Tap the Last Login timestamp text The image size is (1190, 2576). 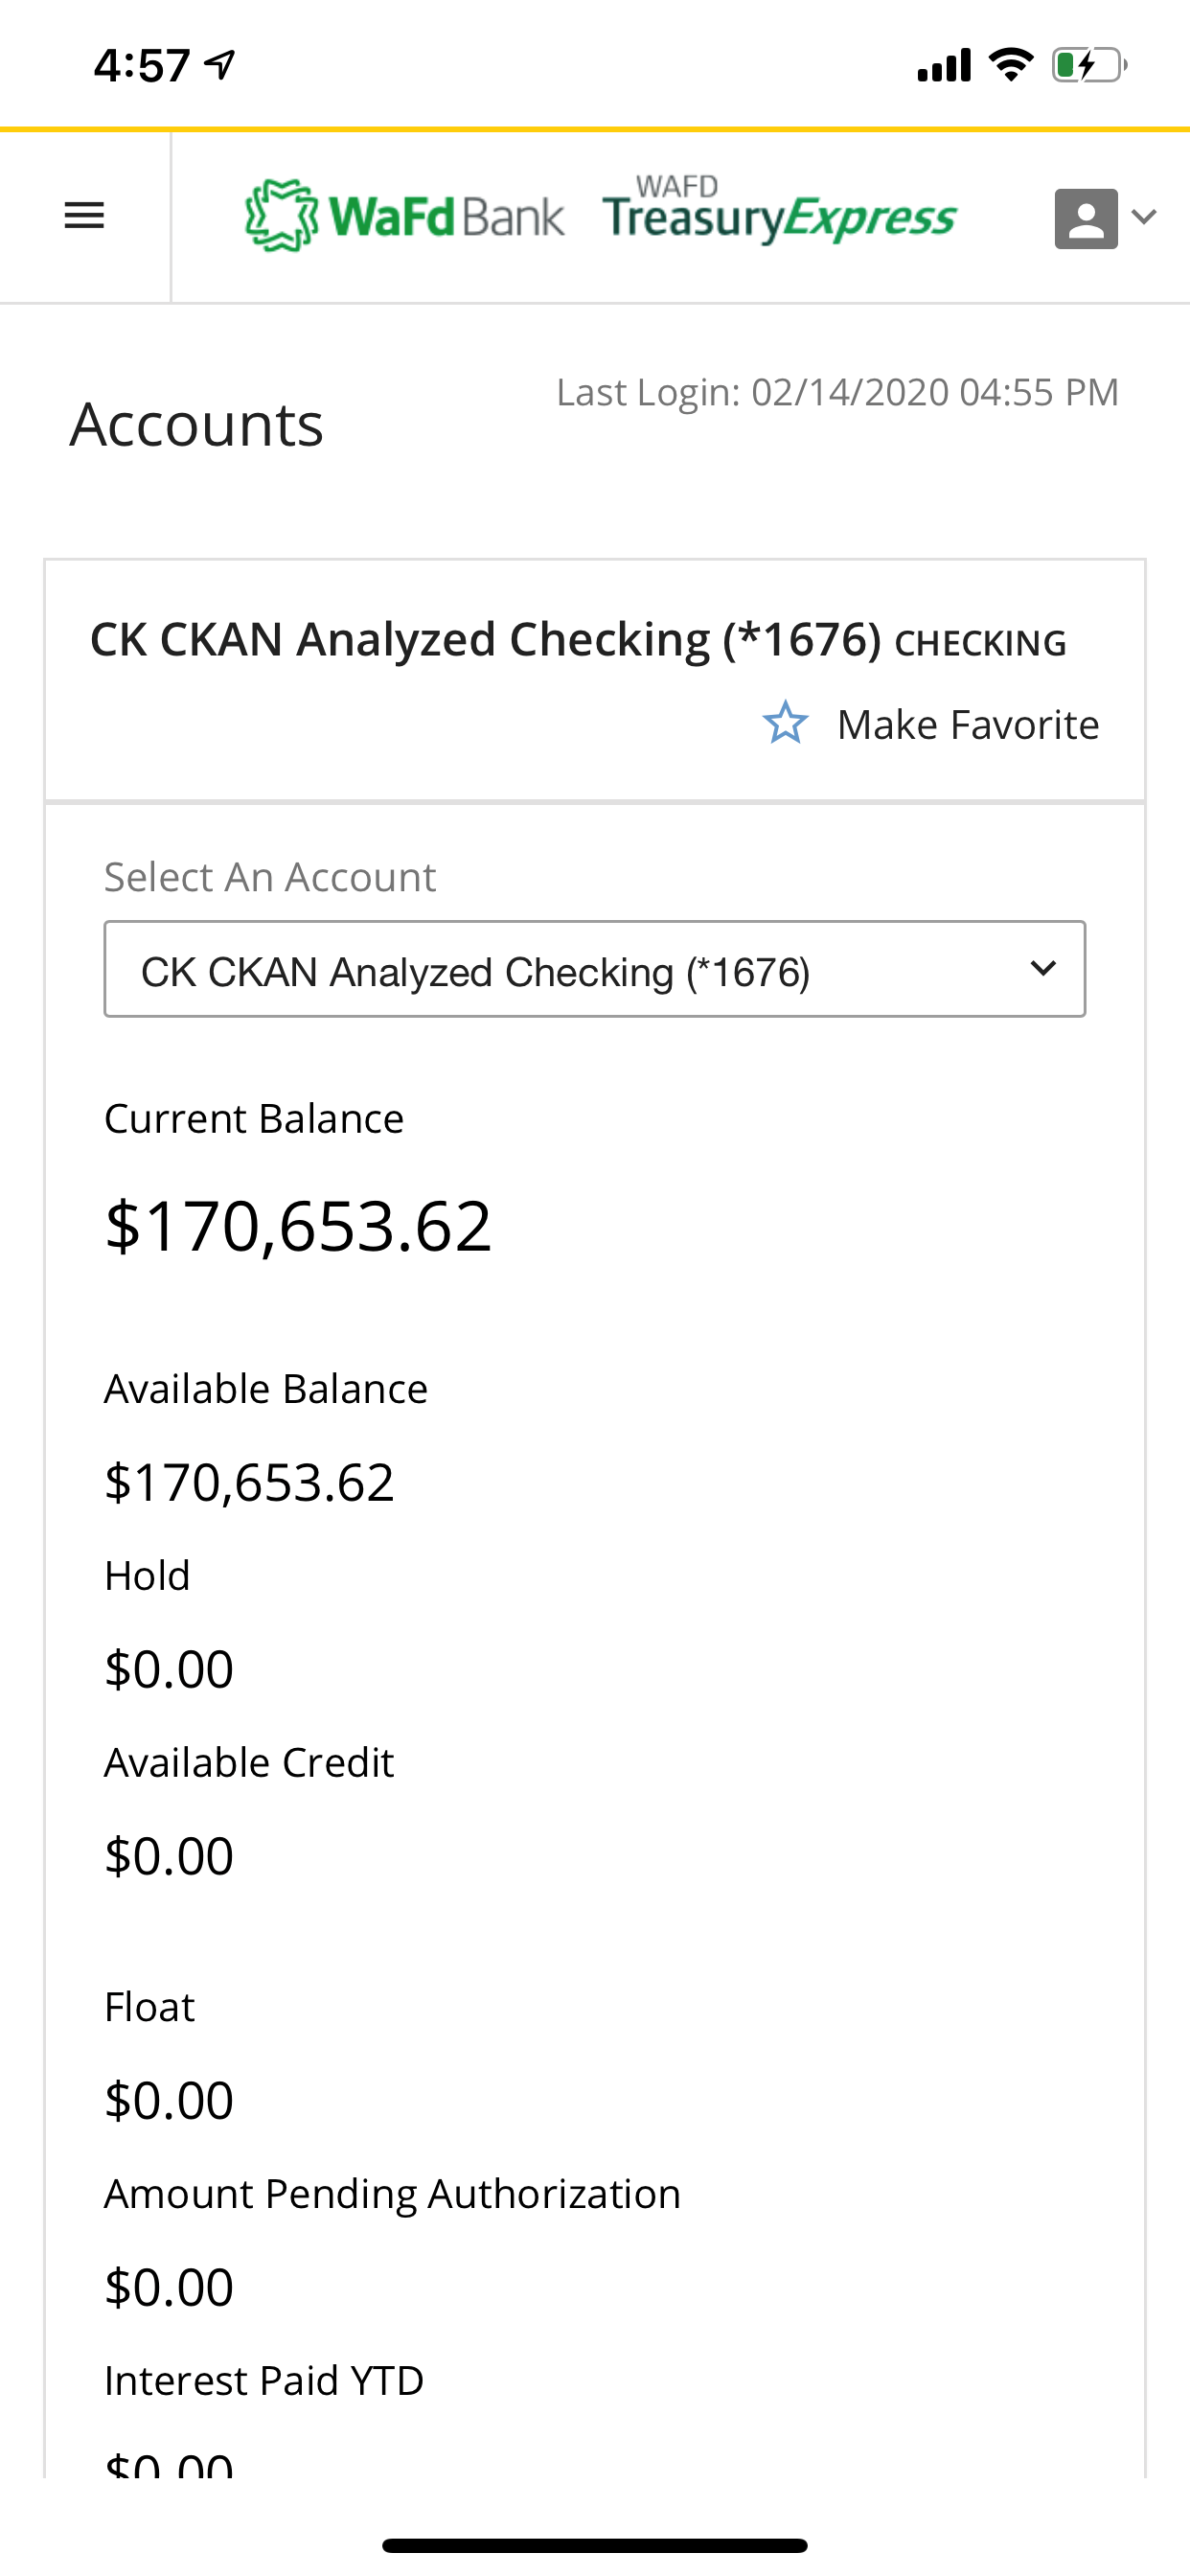coord(837,392)
